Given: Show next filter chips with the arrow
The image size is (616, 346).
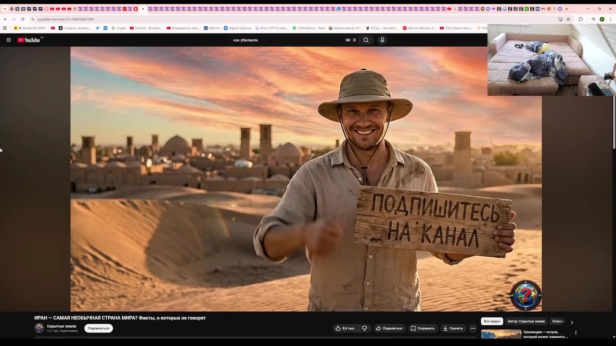Looking at the screenshot, I should click(x=572, y=322).
